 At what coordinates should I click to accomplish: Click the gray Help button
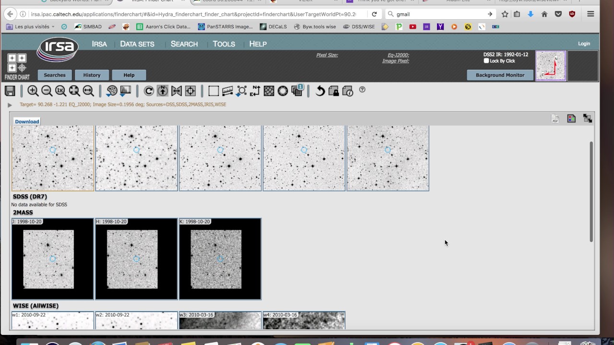point(129,75)
